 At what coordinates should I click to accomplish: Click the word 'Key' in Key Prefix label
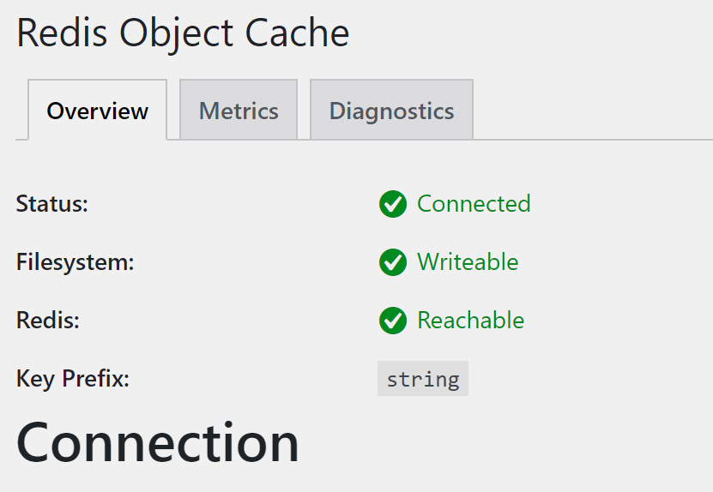(x=33, y=379)
